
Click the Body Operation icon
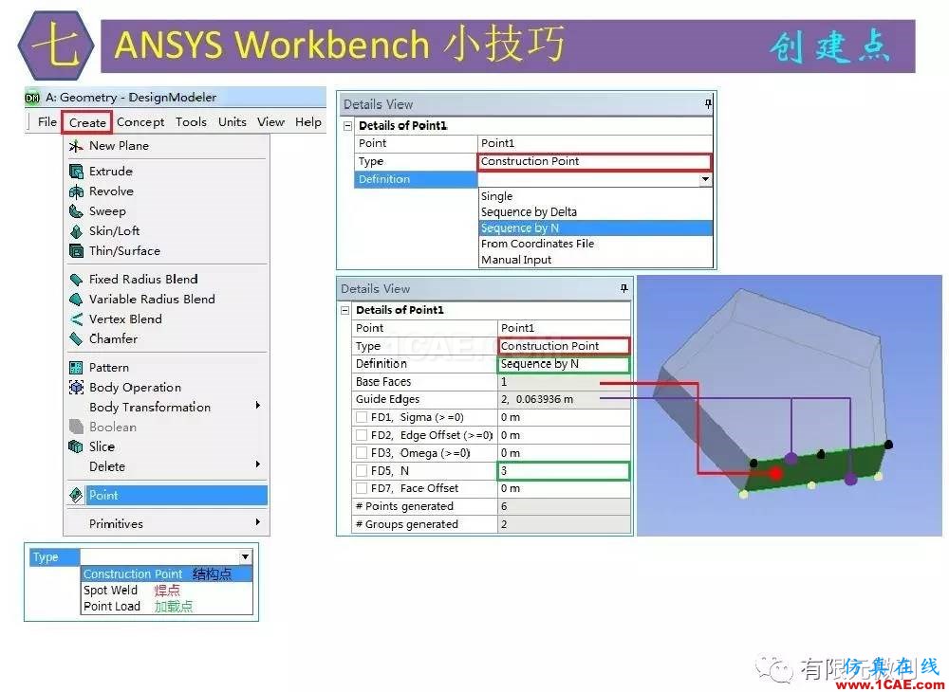pyautogui.click(x=76, y=388)
